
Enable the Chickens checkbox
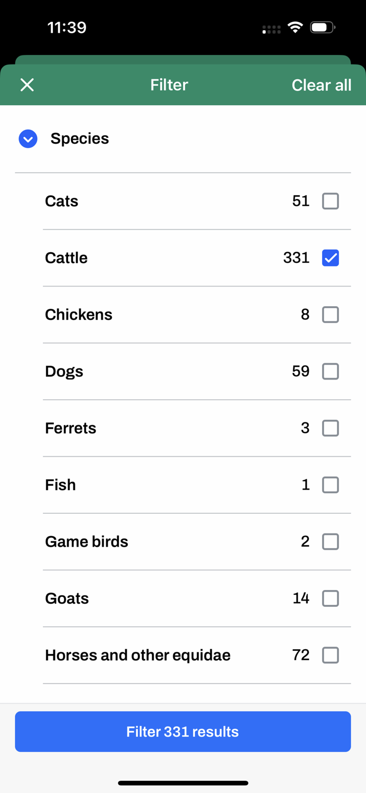point(331,315)
